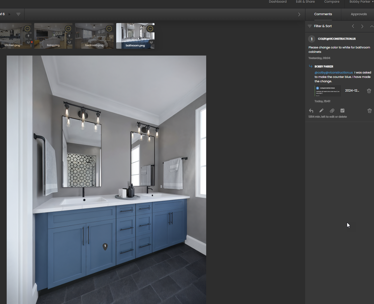Switch to the Approvals tab
The width and height of the screenshot is (374, 304).
click(x=359, y=14)
